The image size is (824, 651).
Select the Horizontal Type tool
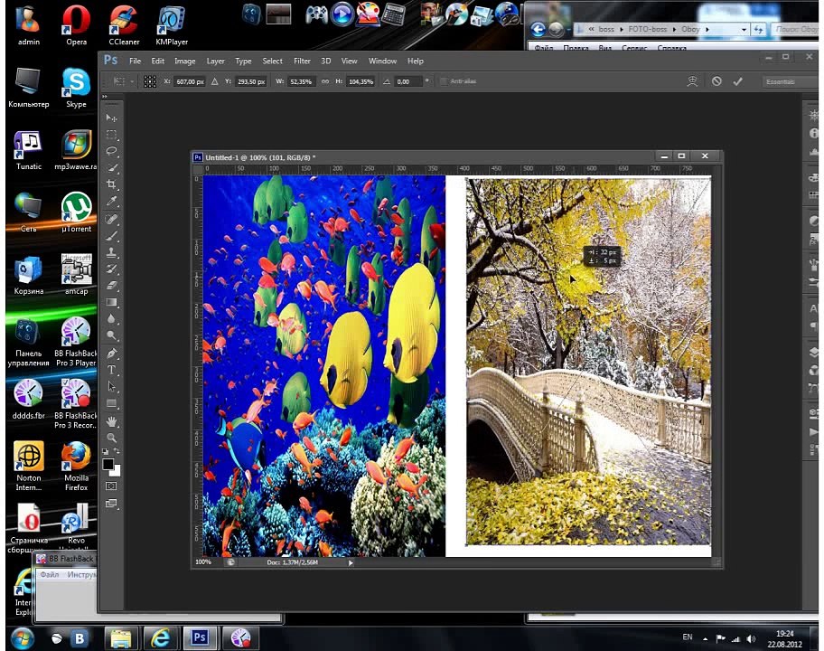tap(111, 370)
